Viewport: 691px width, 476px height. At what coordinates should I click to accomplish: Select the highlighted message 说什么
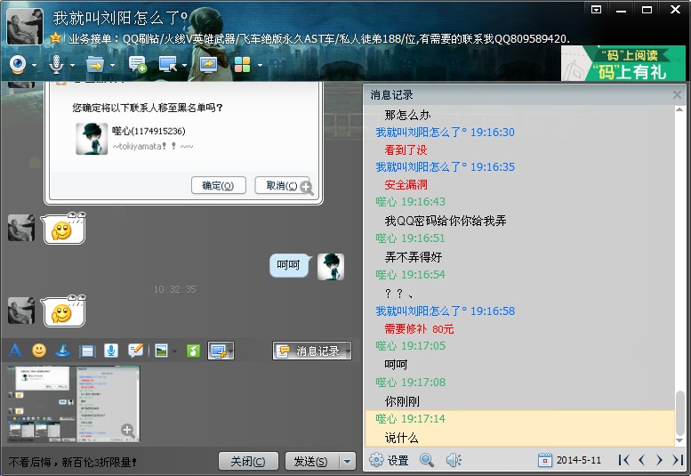coord(520,429)
